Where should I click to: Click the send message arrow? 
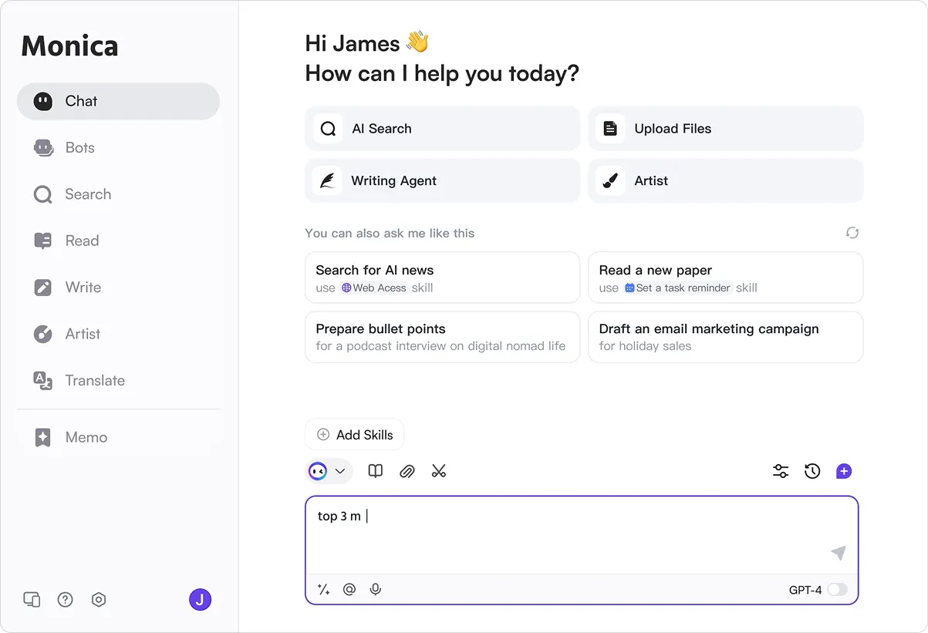pyautogui.click(x=839, y=553)
